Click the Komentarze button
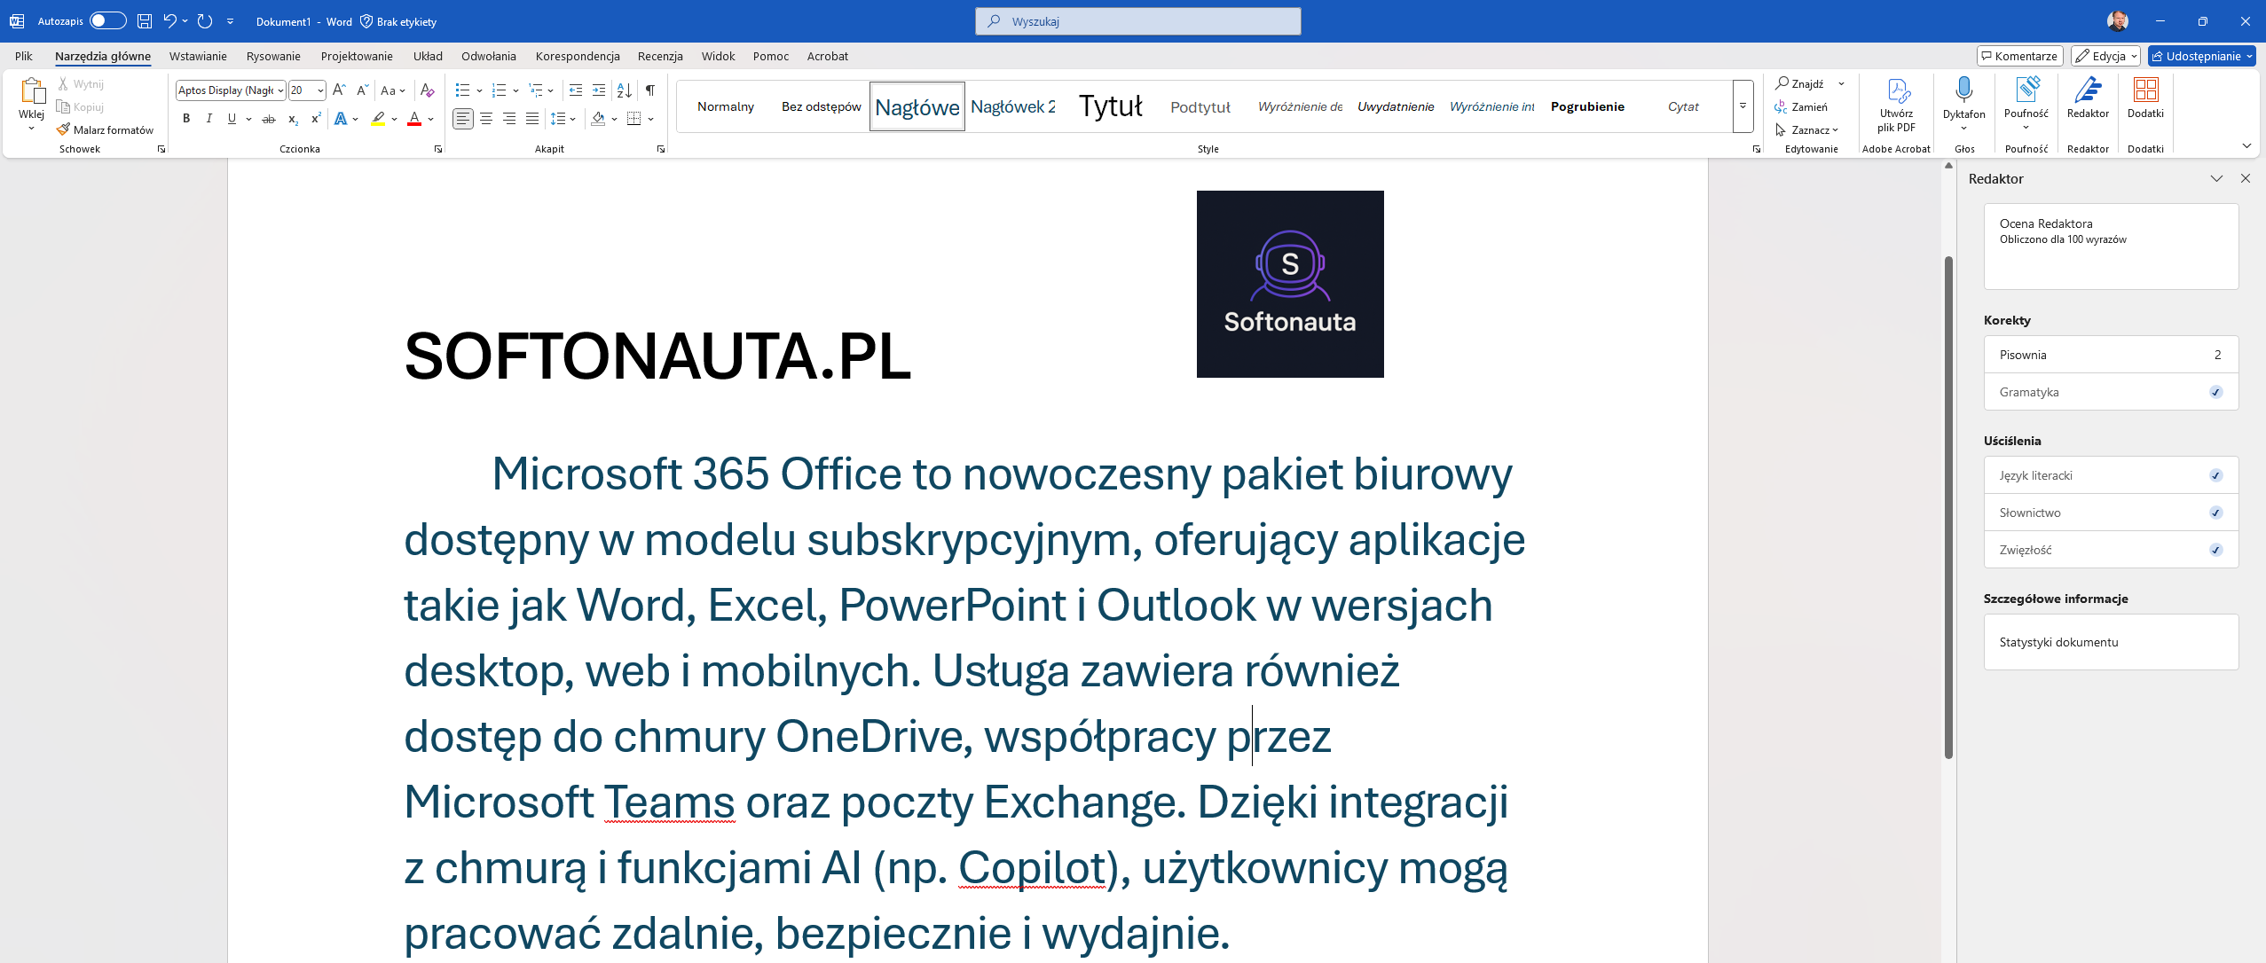 (x=2019, y=56)
